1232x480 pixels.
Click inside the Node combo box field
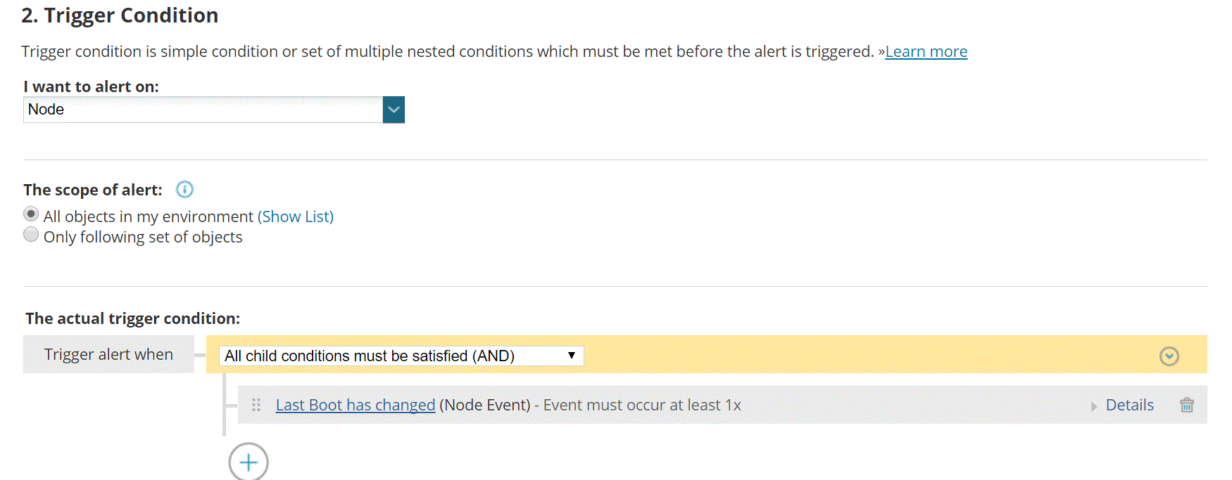pos(197,110)
